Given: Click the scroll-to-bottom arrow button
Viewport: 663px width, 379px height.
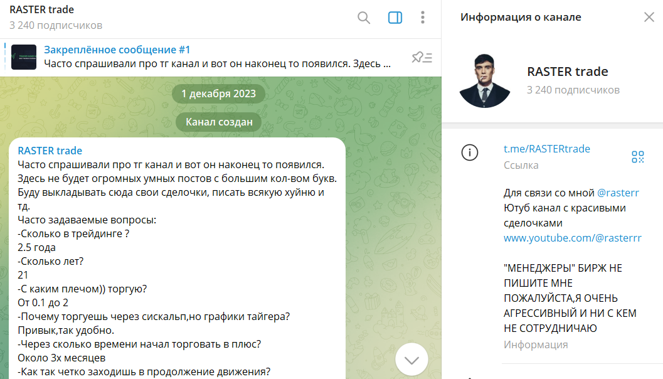Looking at the screenshot, I should (411, 360).
